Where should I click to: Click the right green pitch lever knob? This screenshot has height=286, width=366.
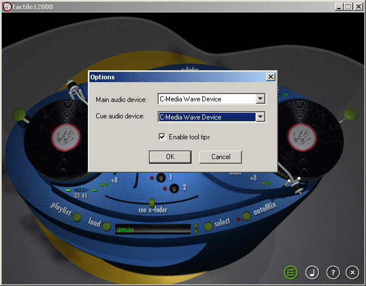[351, 114]
